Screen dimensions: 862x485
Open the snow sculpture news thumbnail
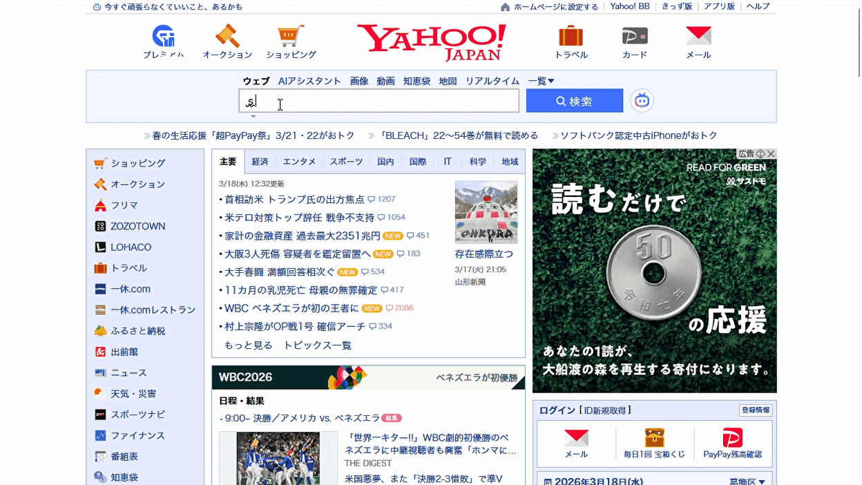[x=486, y=212]
